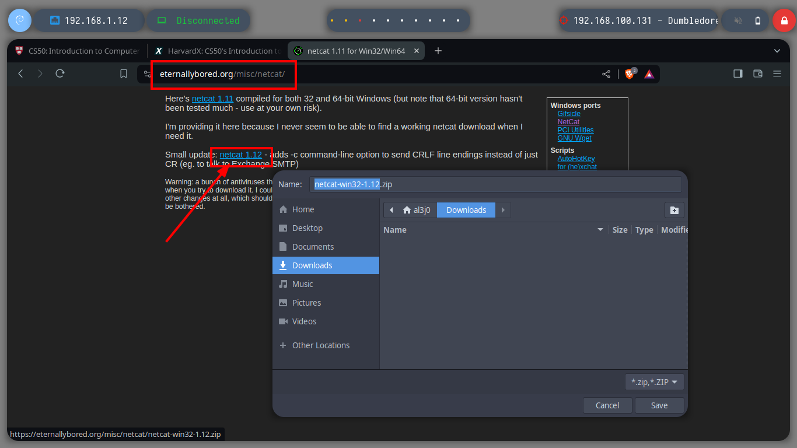The width and height of the screenshot is (797, 448).
Task: Click the 192.168.100.131 Dumbledore target indicator
Action: pos(639,20)
